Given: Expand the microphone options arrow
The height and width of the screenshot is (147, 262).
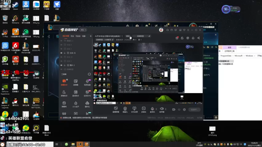Looking at the screenshot, I should pyautogui.click(x=156, y=109).
